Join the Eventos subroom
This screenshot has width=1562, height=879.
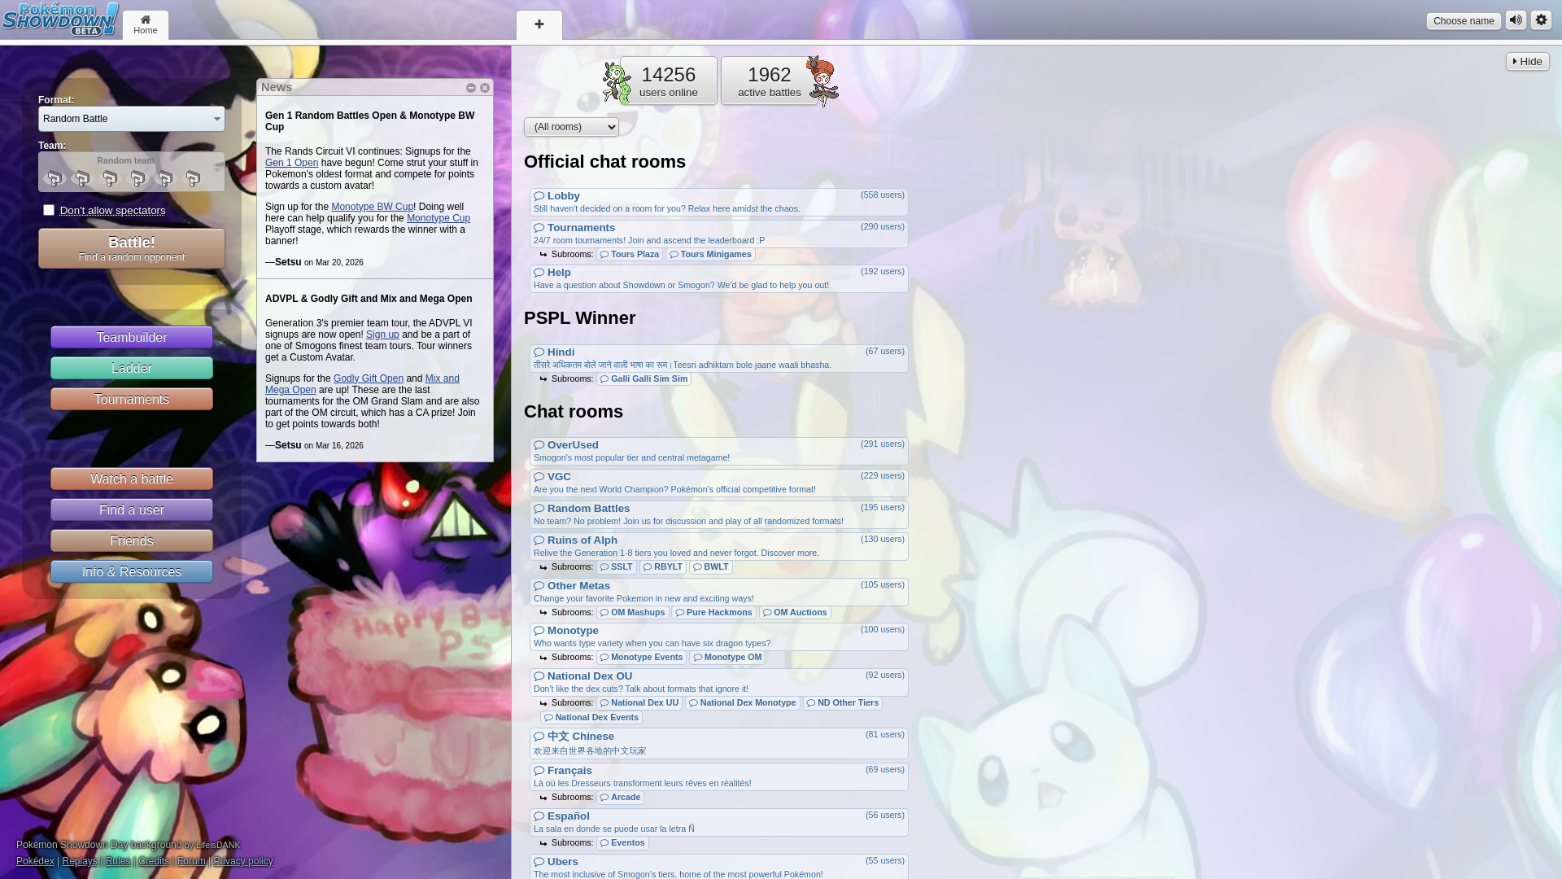(622, 843)
